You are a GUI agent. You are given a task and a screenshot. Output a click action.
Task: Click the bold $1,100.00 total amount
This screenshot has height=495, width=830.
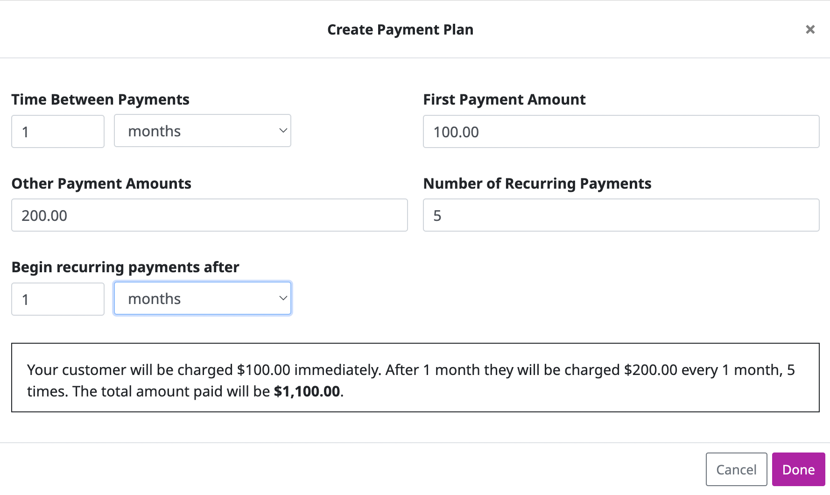click(x=307, y=391)
